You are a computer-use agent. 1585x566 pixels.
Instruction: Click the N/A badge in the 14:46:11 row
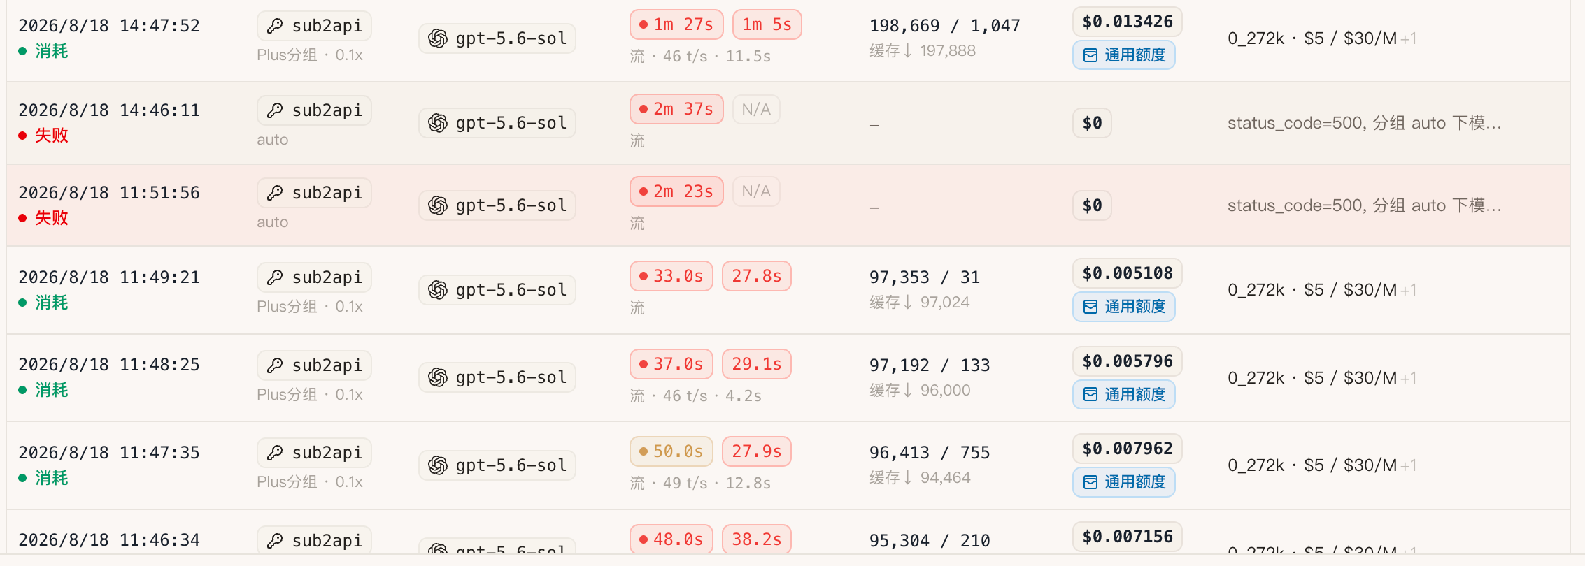pos(756,110)
